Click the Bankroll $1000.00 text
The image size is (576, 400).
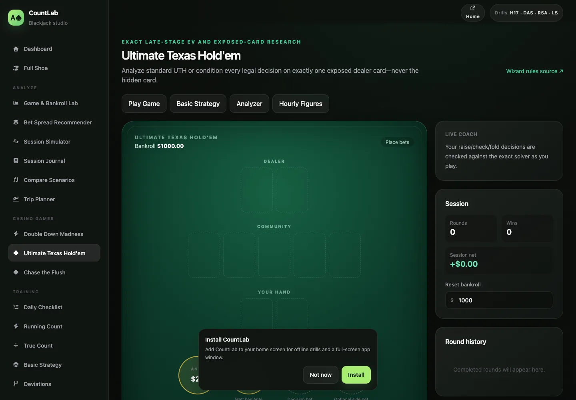tap(159, 146)
